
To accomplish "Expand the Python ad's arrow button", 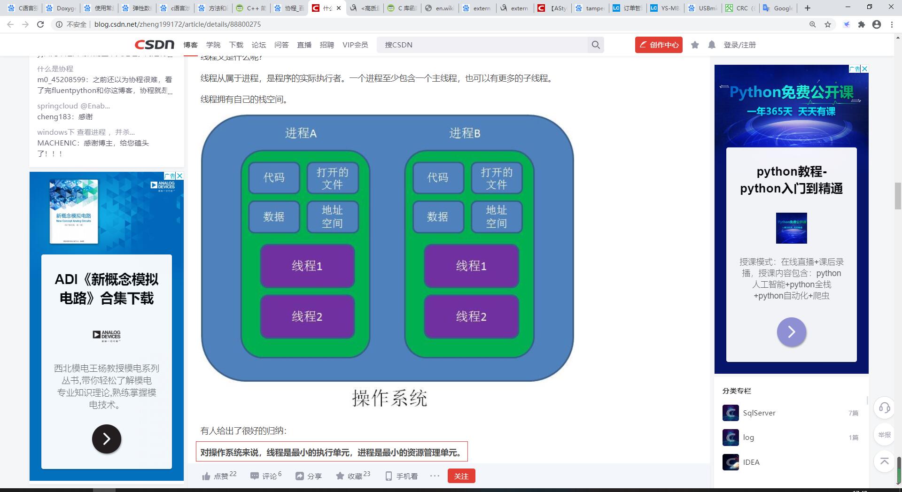I will tap(792, 332).
